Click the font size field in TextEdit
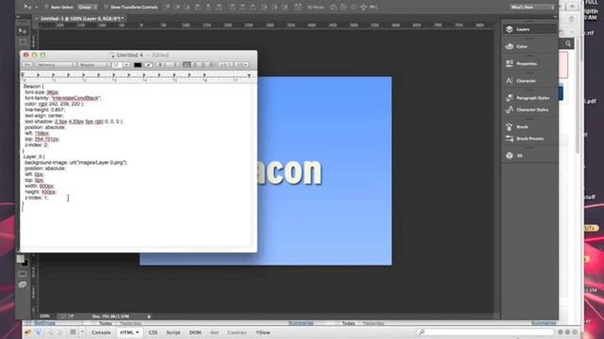 pos(117,65)
